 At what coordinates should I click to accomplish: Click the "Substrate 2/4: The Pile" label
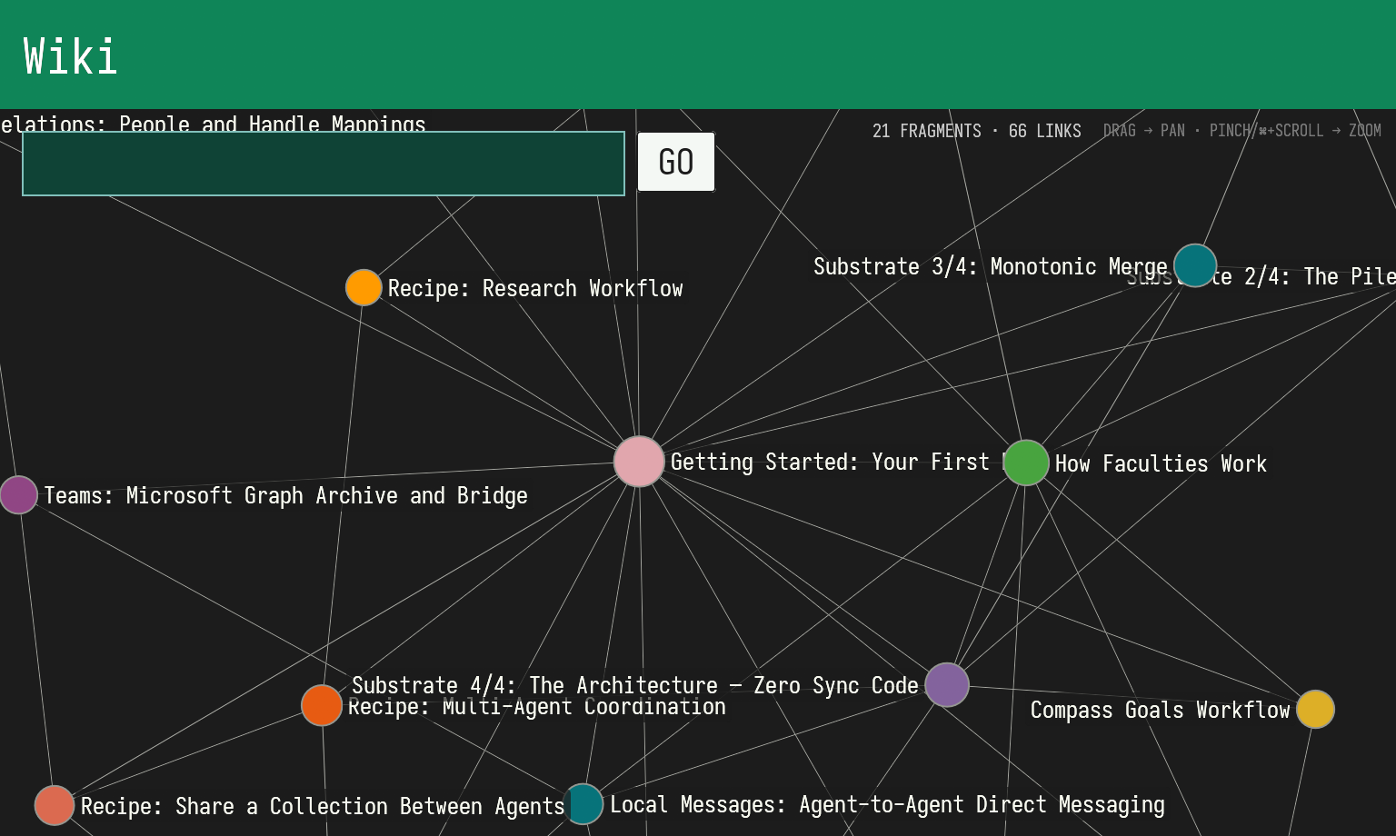pos(1261,276)
